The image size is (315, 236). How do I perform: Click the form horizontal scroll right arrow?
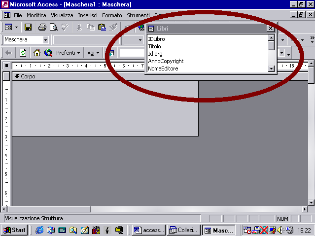point(305,209)
